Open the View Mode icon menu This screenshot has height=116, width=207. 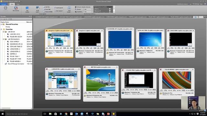(69, 9)
